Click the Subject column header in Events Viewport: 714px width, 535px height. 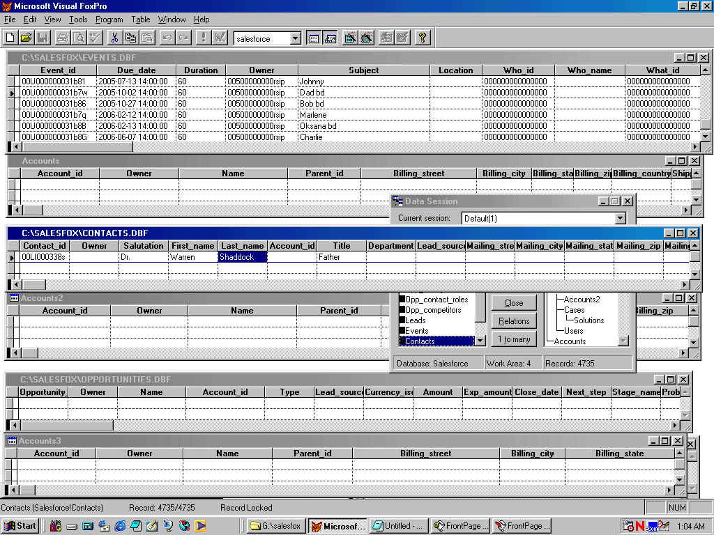364,70
